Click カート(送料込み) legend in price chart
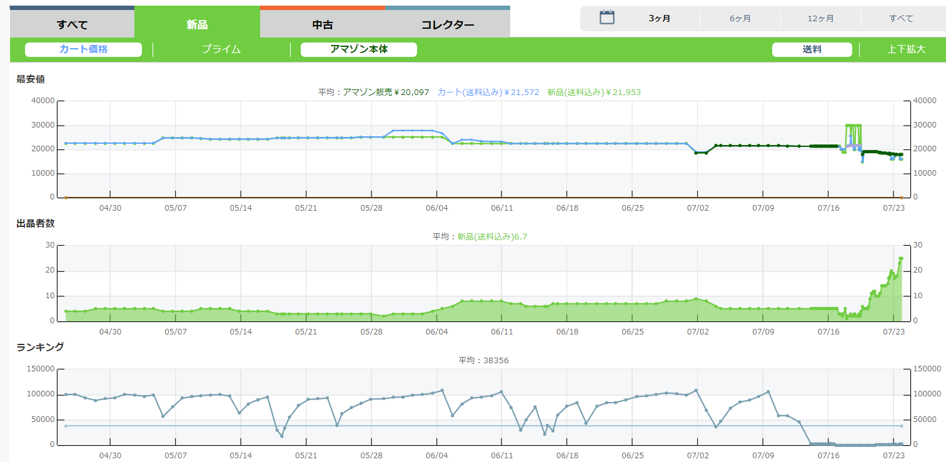This screenshot has height=462, width=946. point(488,92)
